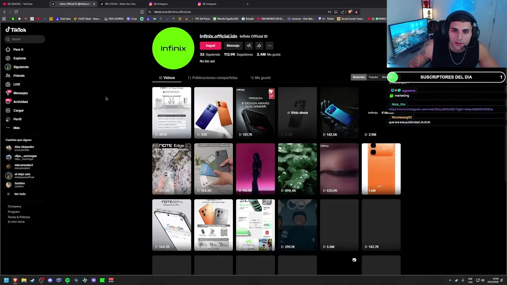
Task: Open Santino followed account
Action: 16,184
